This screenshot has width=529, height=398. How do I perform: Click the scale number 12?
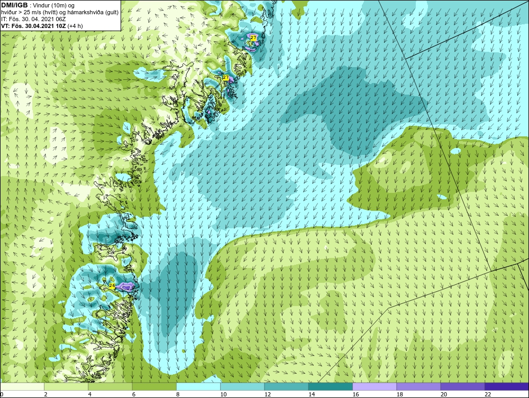(267, 395)
